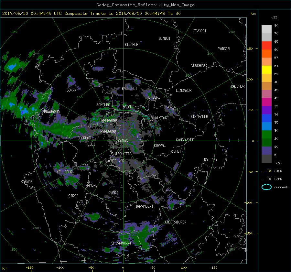Click the UTC Composite Tracks timestamp header
The height and width of the screenshot is (272, 291).
[x=91, y=14]
